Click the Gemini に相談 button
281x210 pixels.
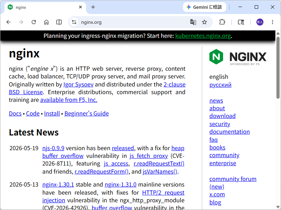[204, 7]
